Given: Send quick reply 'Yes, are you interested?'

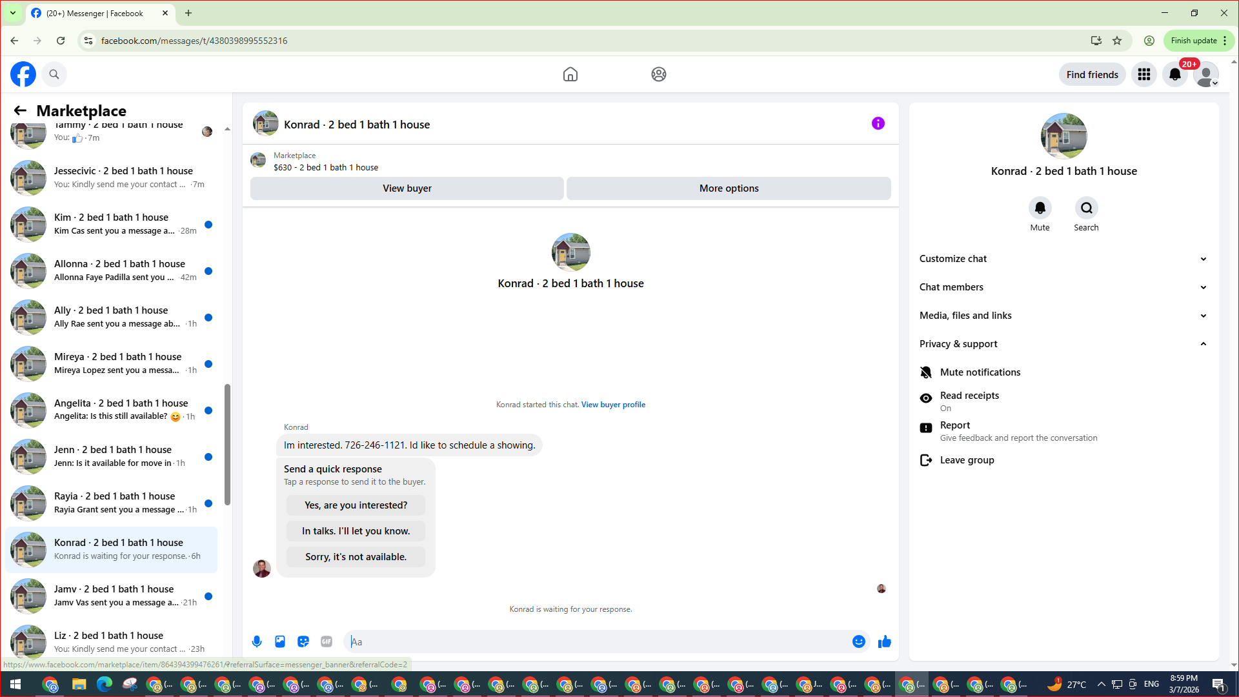Looking at the screenshot, I should pyautogui.click(x=356, y=505).
